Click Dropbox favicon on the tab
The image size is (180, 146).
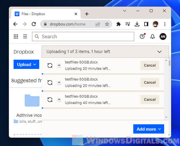(x=17, y=14)
